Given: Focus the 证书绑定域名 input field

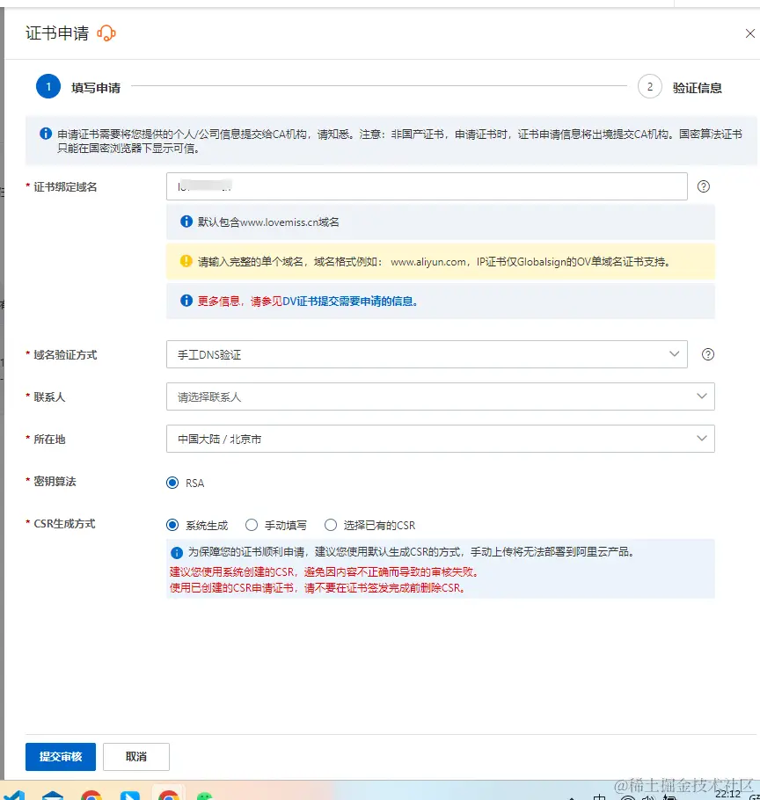Looking at the screenshot, I should pyautogui.click(x=427, y=186).
